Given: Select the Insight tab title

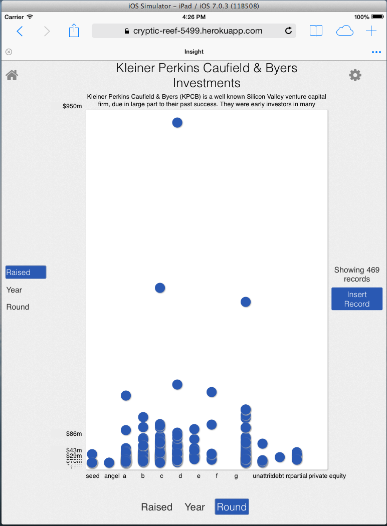Looking at the screenshot, I should tap(193, 52).
